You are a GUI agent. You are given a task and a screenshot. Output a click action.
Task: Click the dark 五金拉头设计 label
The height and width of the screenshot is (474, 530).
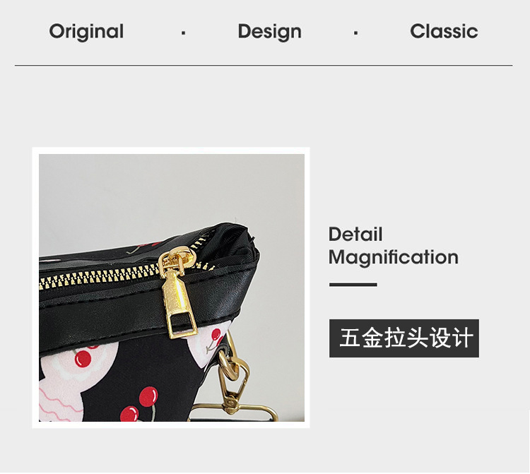(x=404, y=338)
